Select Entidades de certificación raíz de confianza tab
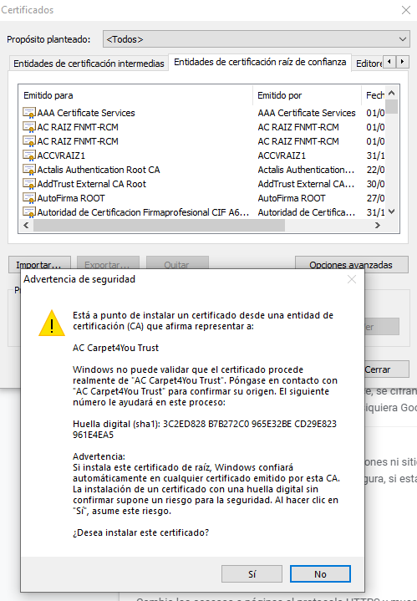 coord(260,62)
